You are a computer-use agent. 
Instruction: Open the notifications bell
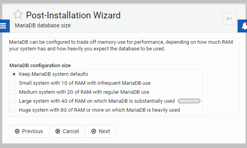click(x=243, y=26)
